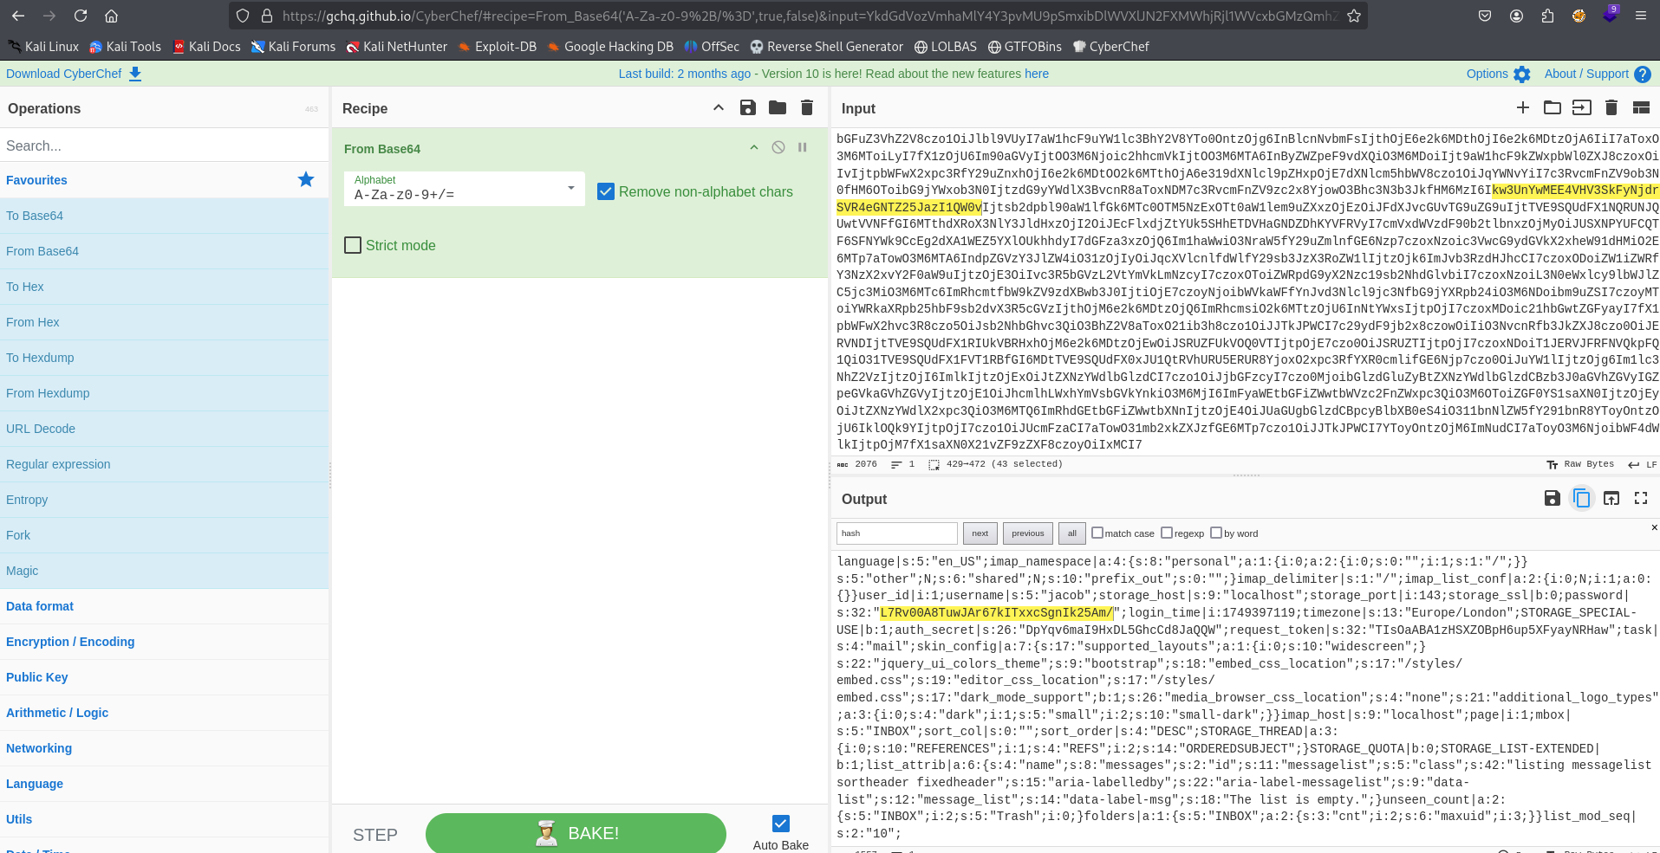Toggle Remove non-alphabet chars checkbox
The height and width of the screenshot is (853, 1660).
pos(606,192)
